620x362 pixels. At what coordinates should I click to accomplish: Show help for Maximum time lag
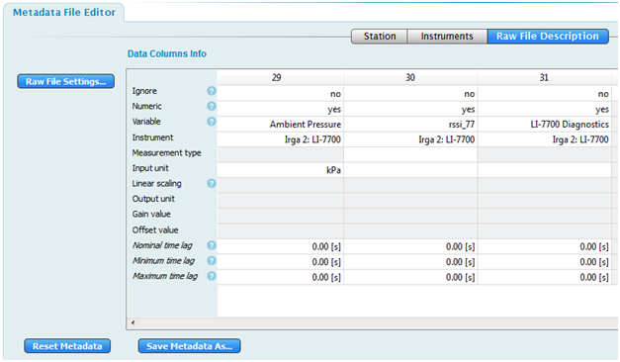(212, 276)
